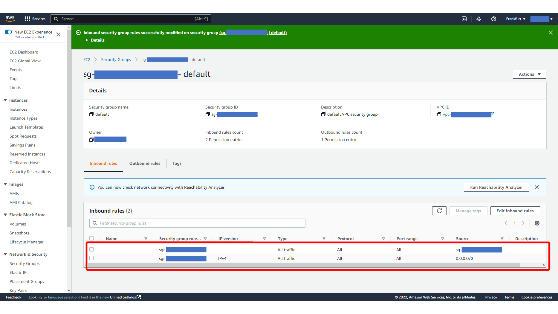This screenshot has height=314, width=558.
Task: Check the IPv4 0.0.0.0/0 rule
Action: pyautogui.click(x=91, y=258)
